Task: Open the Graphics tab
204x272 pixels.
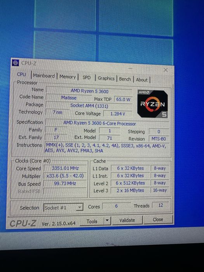Action: click(x=106, y=78)
